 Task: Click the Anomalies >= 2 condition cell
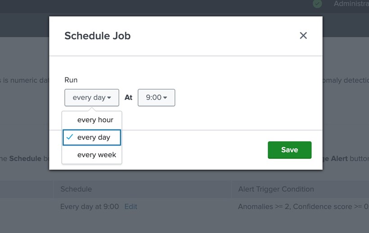tap(302, 206)
